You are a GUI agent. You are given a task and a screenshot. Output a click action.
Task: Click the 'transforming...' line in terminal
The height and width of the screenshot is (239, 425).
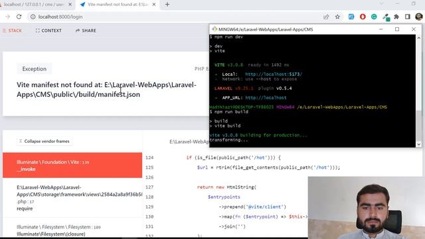point(228,140)
